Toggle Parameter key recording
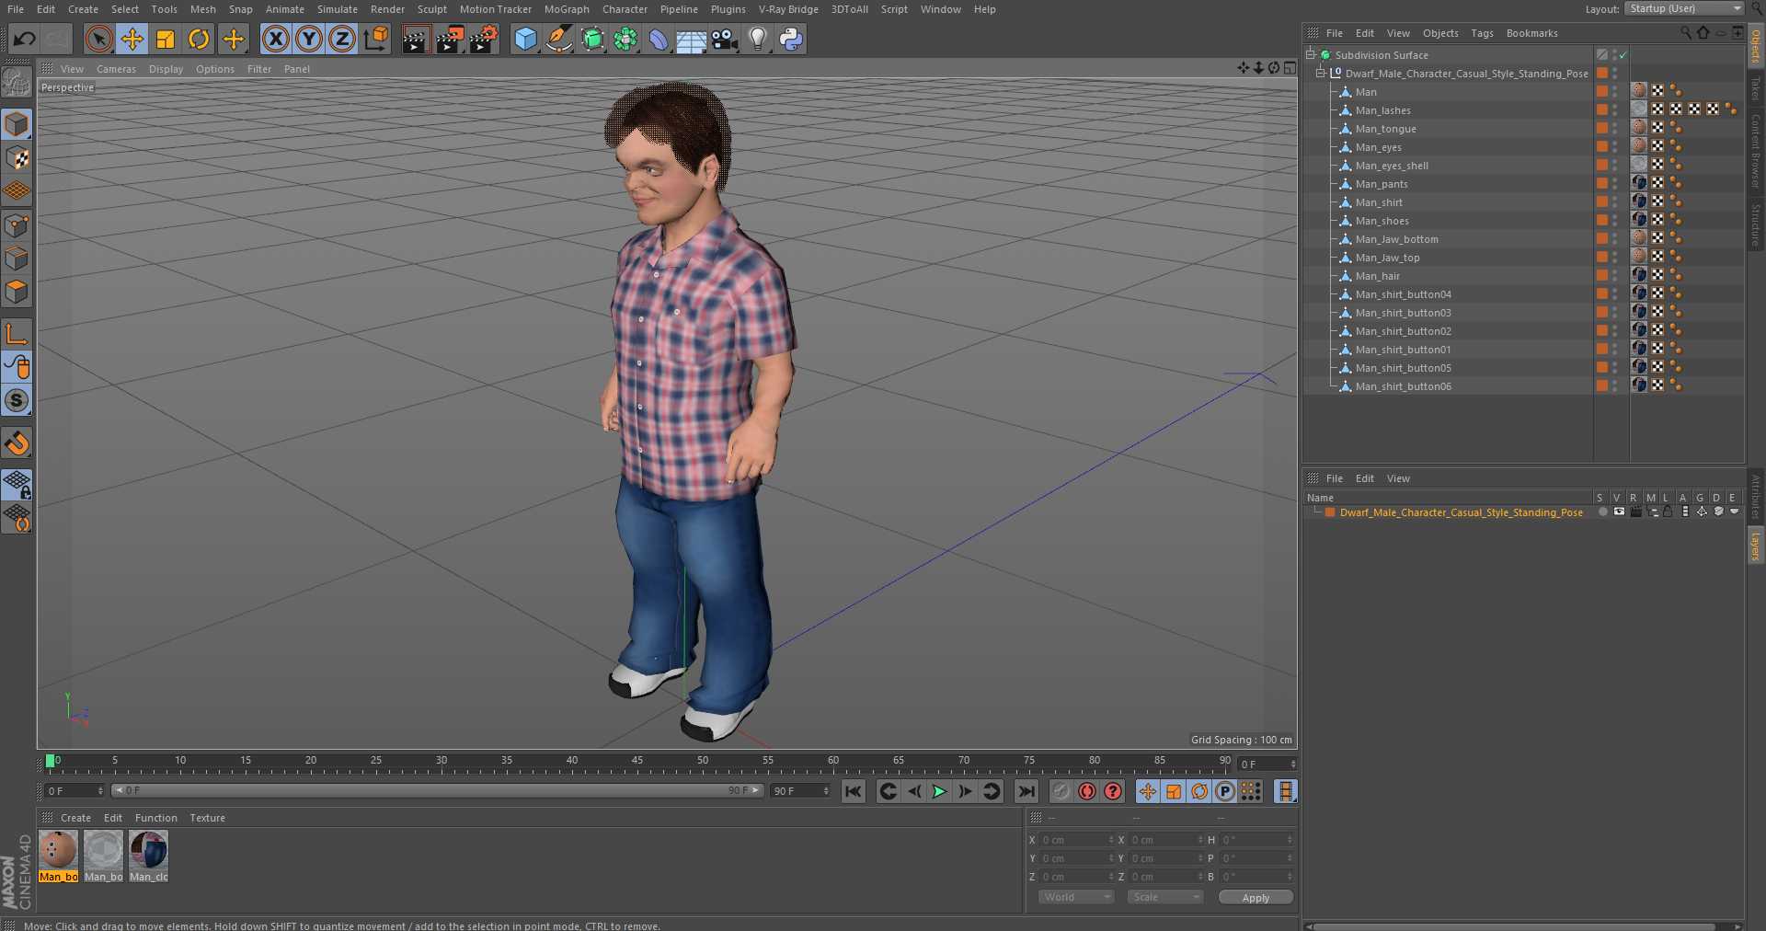Image resolution: width=1766 pixels, height=931 pixels. [1225, 791]
